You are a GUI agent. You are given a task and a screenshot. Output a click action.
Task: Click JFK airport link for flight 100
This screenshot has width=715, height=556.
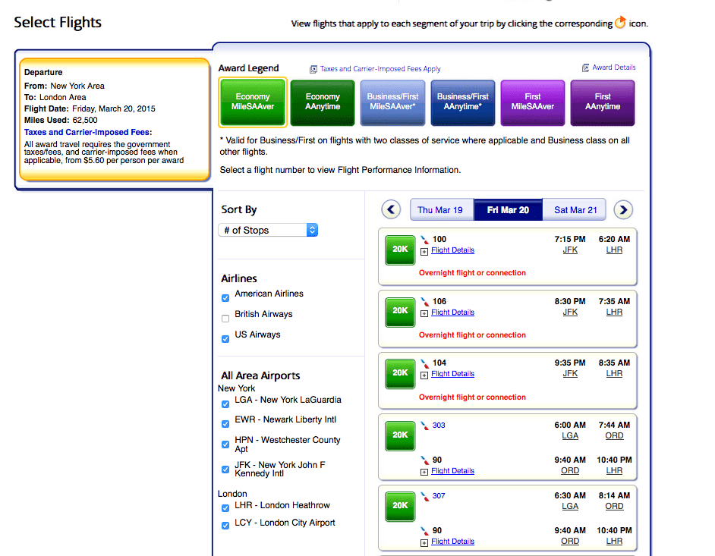point(570,250)
